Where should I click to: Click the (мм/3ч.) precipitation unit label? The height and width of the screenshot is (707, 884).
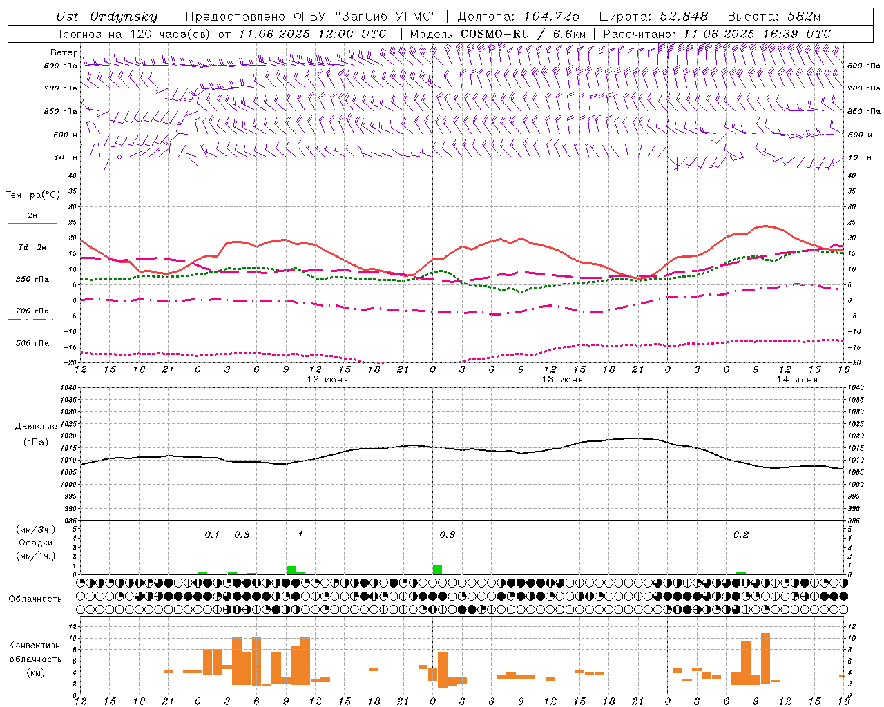pos(35,530)
